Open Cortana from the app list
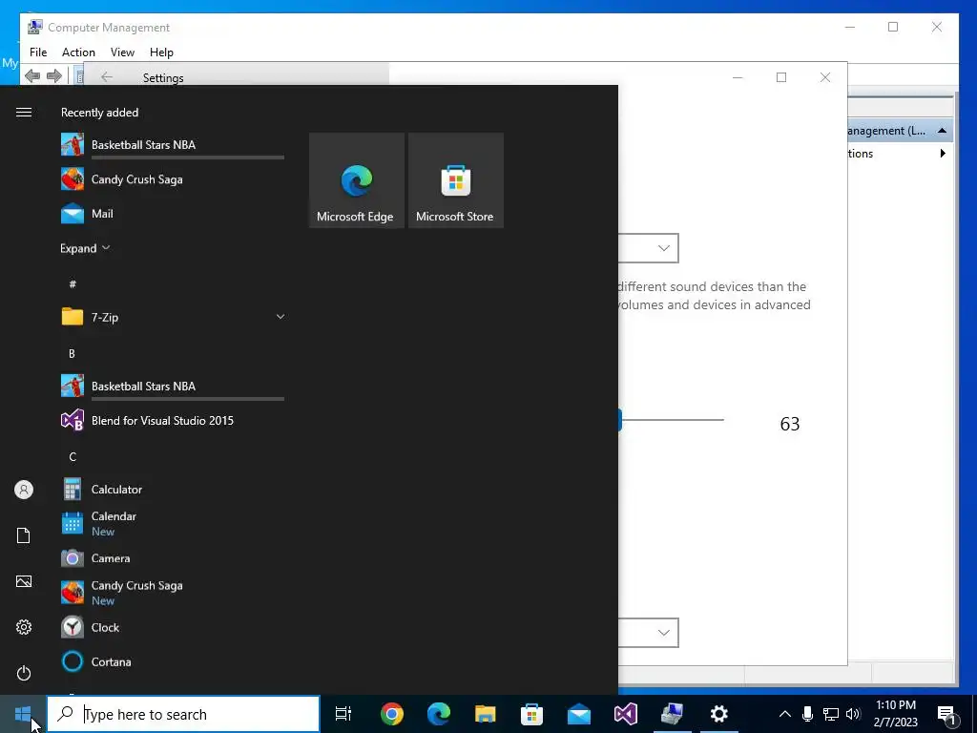Screen dimensions: 977x733 173,662
